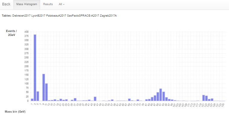Click the Zagreb2017A table name
This screenshot has height=115, width=229.
(x=108, y=16)
